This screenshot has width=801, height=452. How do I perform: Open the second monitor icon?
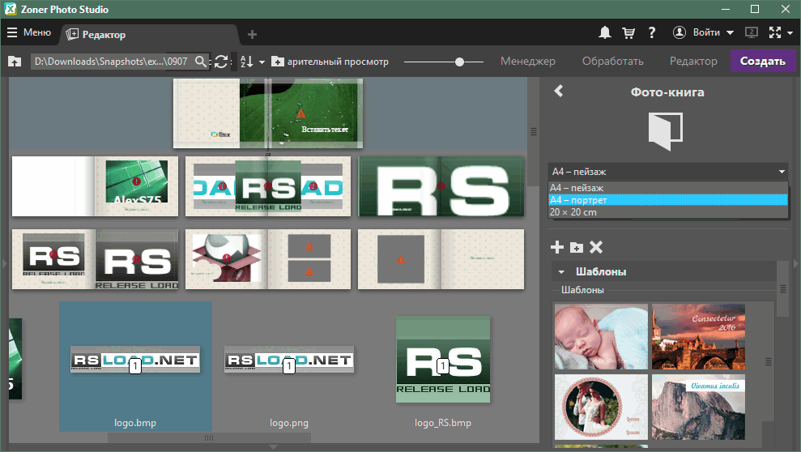point(751,32)
